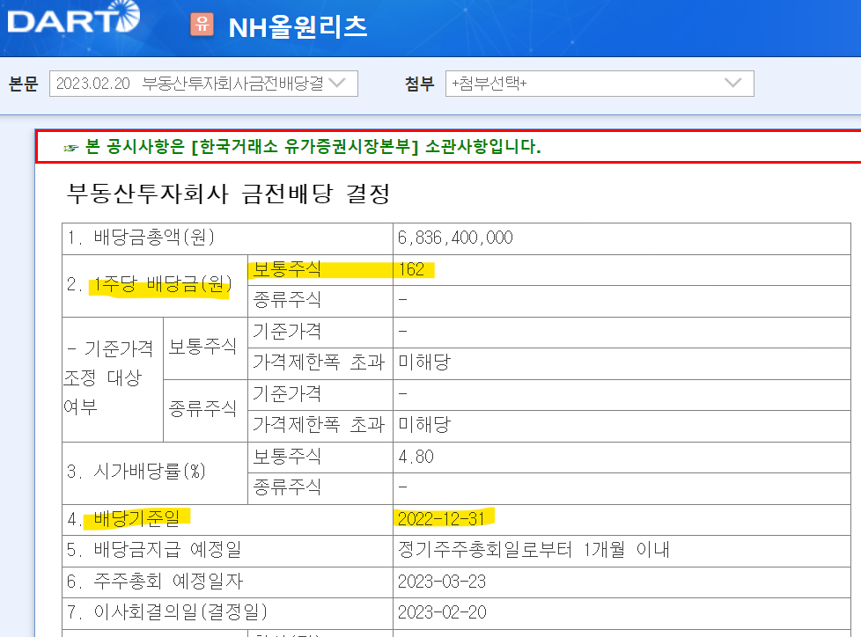Click the 1주당 배당금(원) label

163,284
